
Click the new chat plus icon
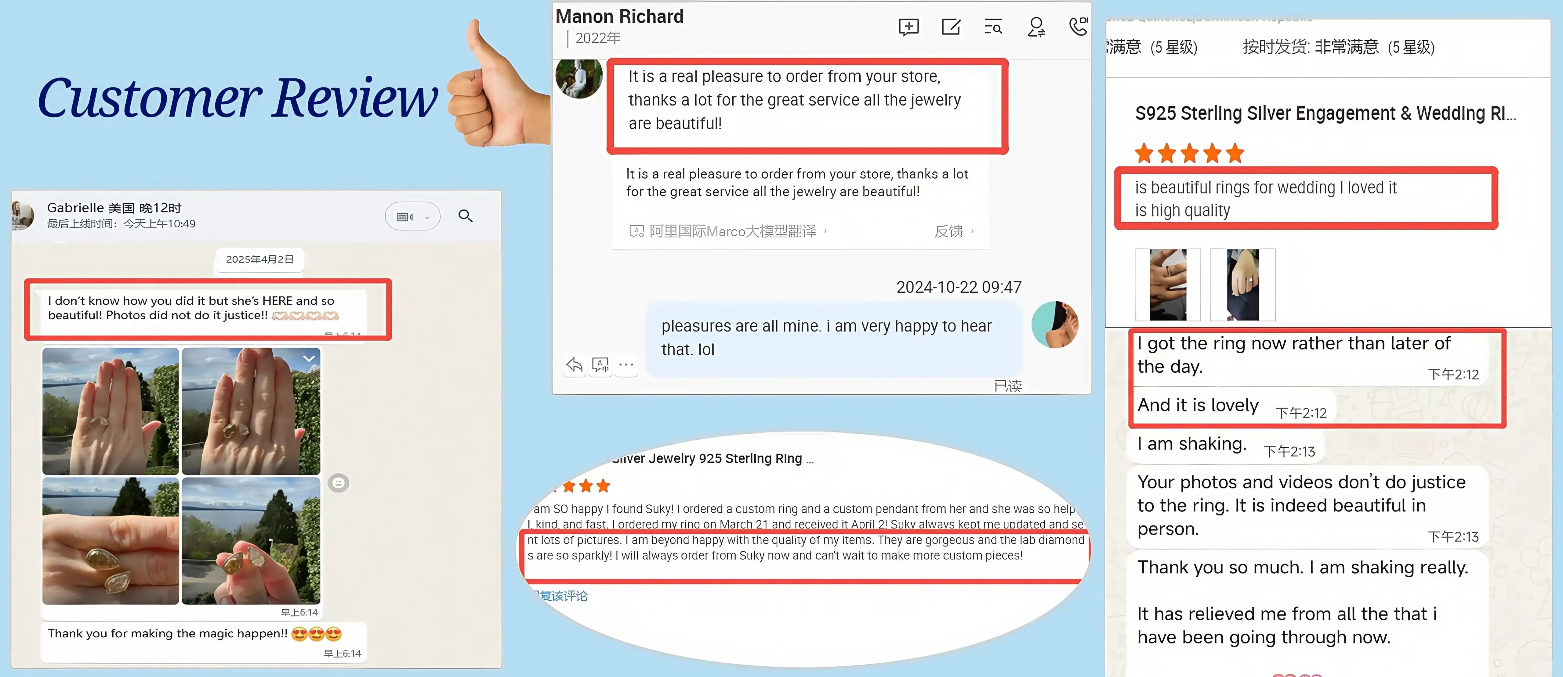point(908,27)
